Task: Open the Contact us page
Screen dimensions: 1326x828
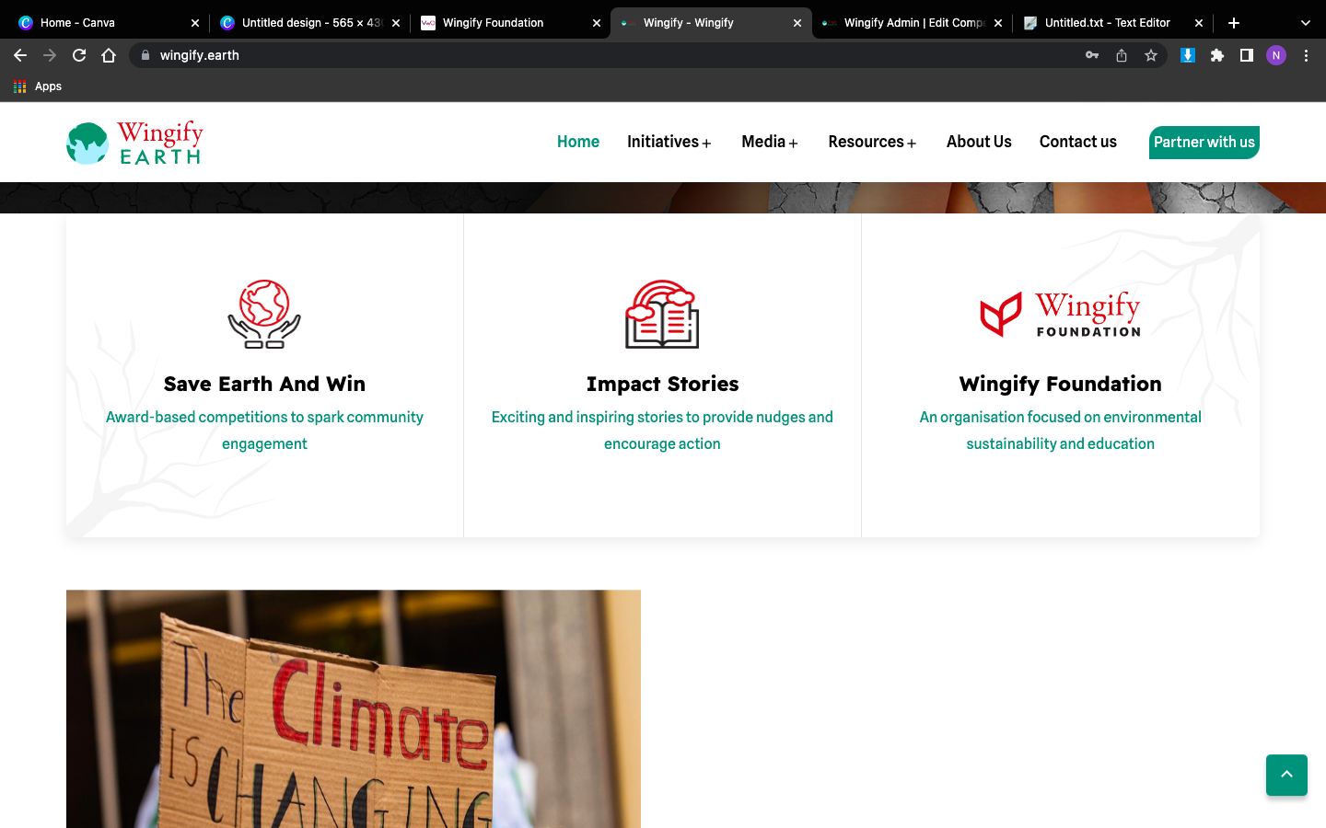Action: 1078,142
